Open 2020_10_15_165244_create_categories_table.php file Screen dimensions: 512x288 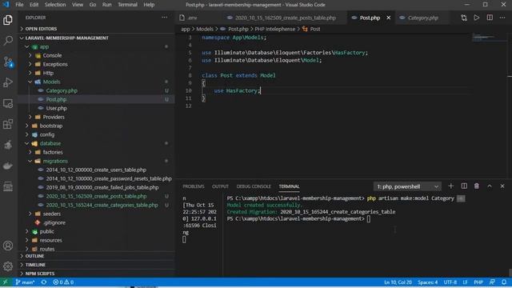(x=102, y=205)
